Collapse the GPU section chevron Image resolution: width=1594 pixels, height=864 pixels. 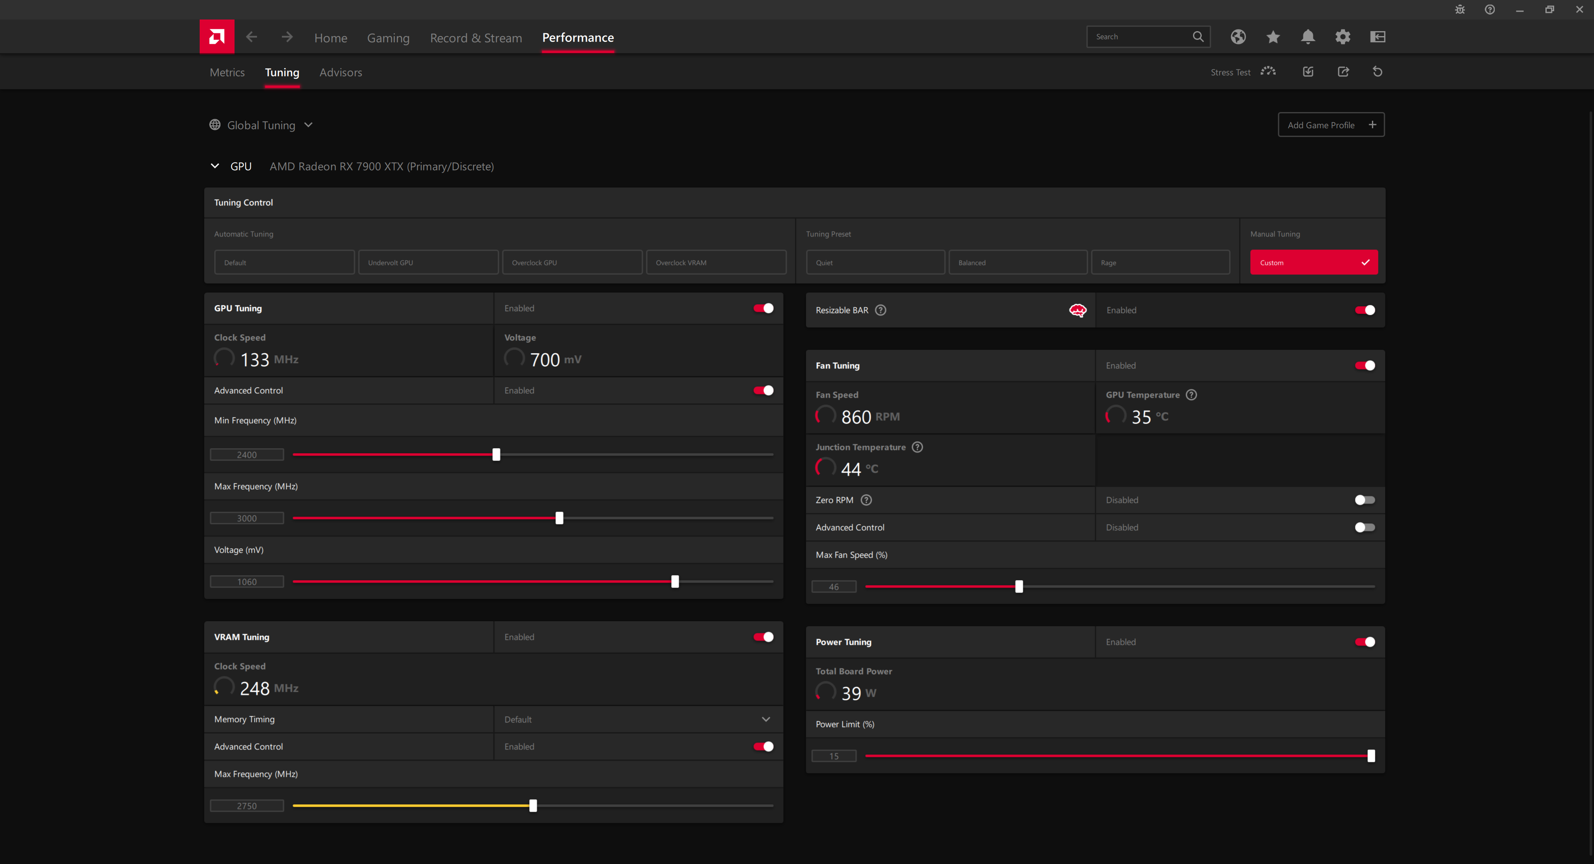pyautogui.click(x=215, y=166)
